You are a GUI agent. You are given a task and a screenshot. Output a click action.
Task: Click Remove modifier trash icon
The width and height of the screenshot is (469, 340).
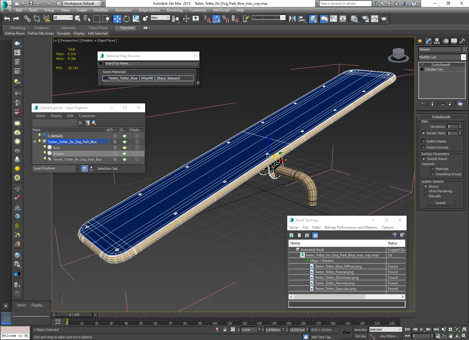pyautogui.click(x=450, y=103)
